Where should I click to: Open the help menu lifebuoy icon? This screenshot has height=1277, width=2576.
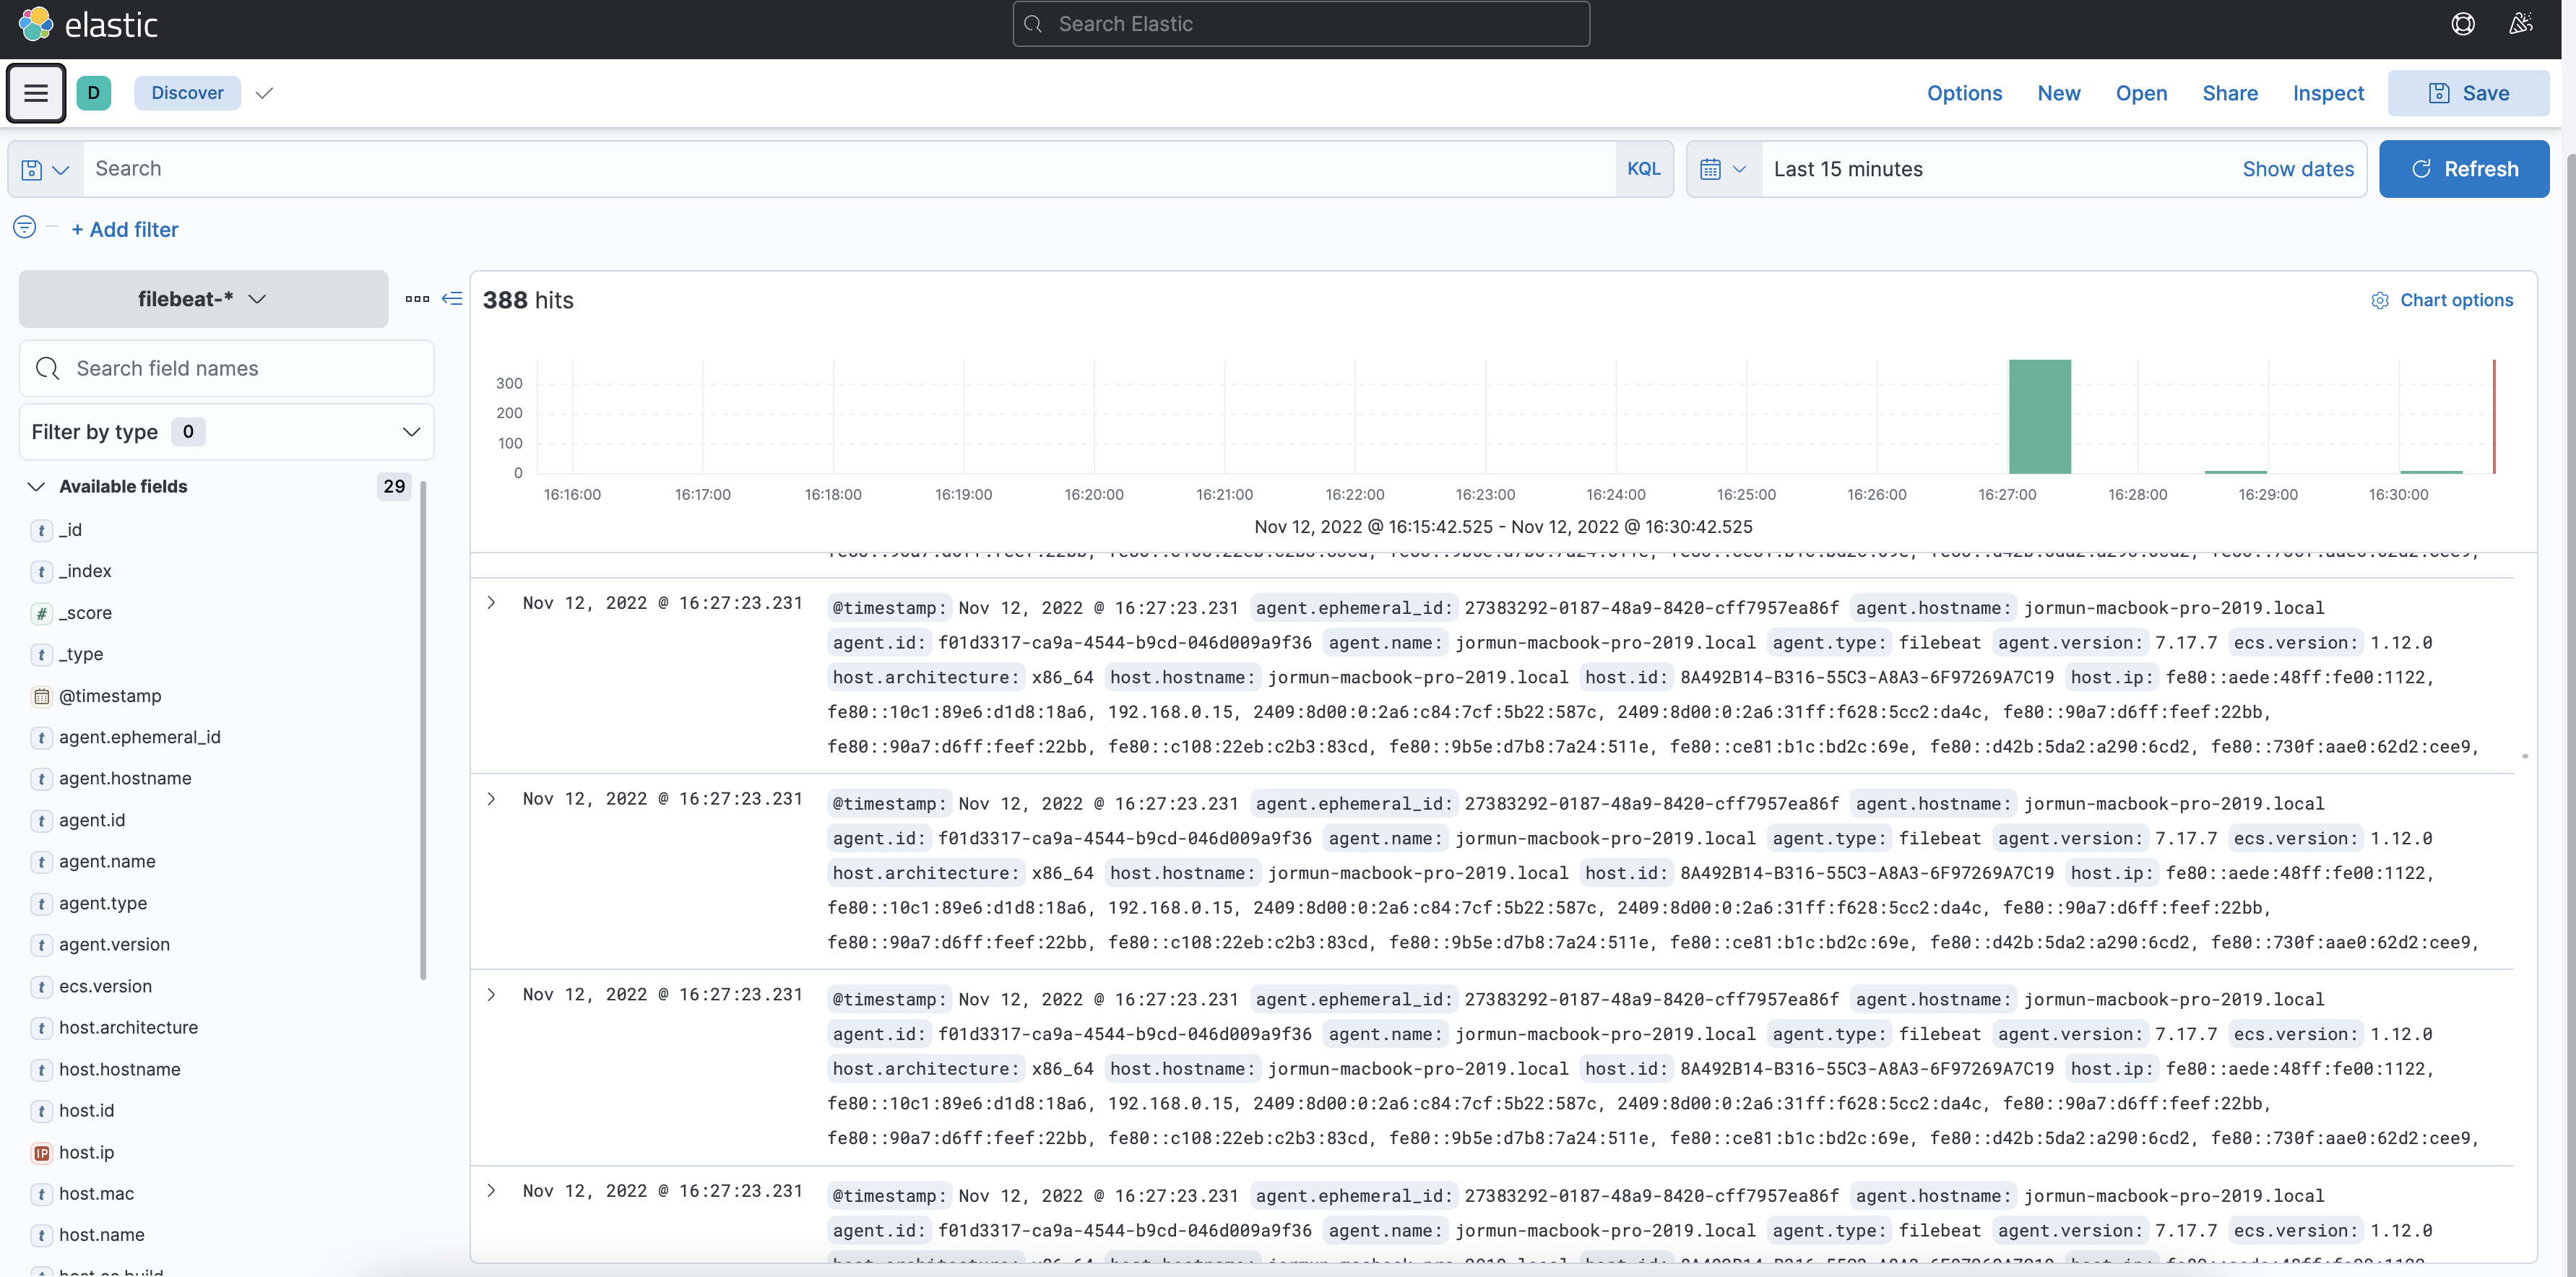(2463, 24)
